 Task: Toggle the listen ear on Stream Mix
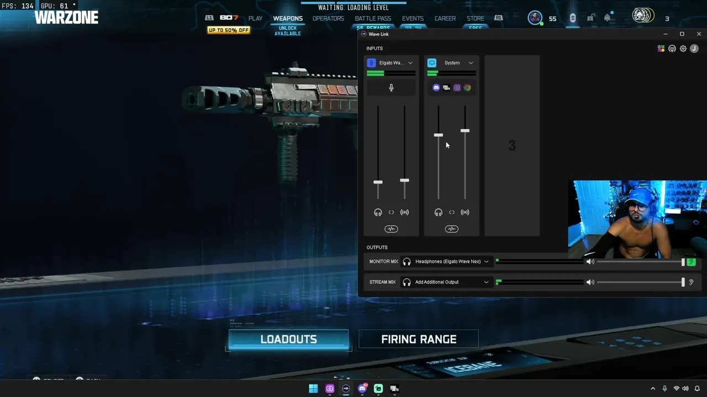click(691, 282)
